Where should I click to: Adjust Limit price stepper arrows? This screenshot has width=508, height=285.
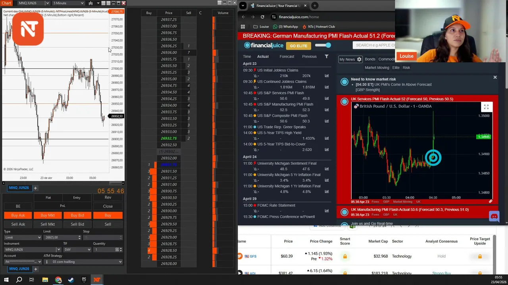coord(79,237)
